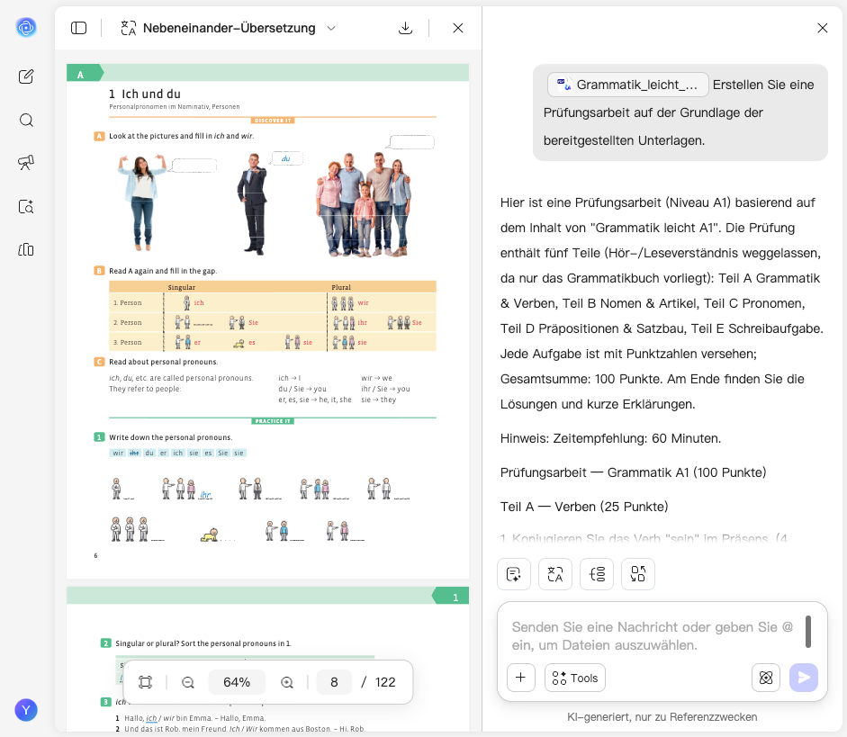
Task: Click the 'Plural' table header
Action: pyautogui.click(x=341, y=287)
